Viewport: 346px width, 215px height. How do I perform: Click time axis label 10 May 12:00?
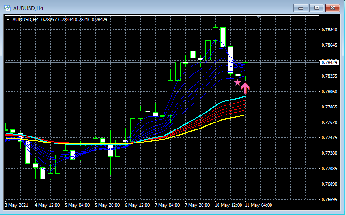[x=228, y=205]
